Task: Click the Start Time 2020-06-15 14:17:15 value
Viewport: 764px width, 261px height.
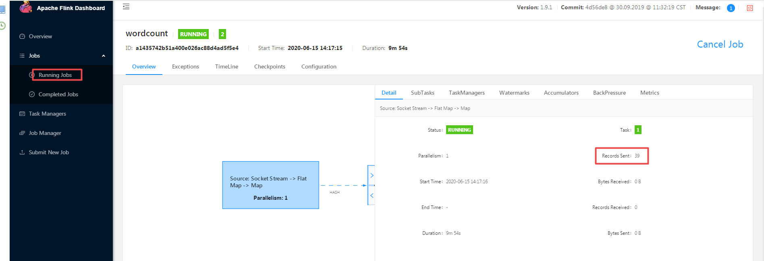Action: click(x=315, y=48)
